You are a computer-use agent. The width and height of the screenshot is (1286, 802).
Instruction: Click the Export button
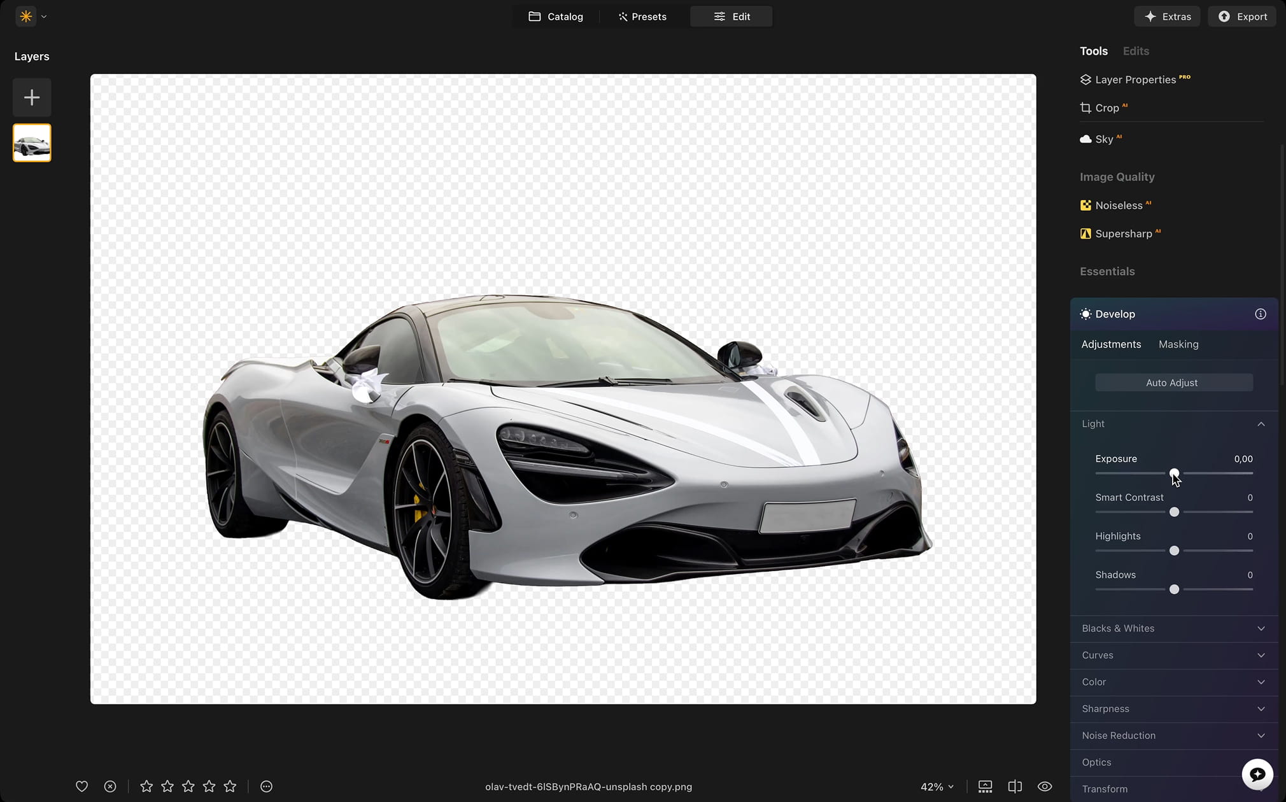click(x=1242, y=17)
